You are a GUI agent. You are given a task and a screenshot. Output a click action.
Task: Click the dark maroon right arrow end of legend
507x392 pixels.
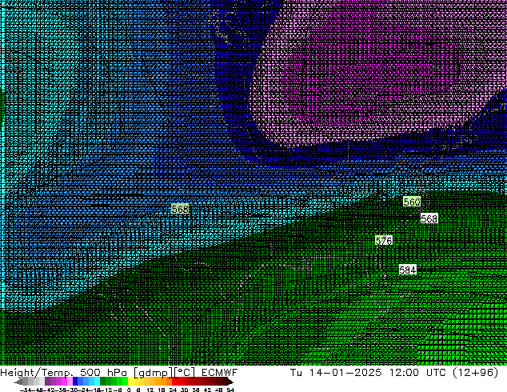tap(230, 382)
